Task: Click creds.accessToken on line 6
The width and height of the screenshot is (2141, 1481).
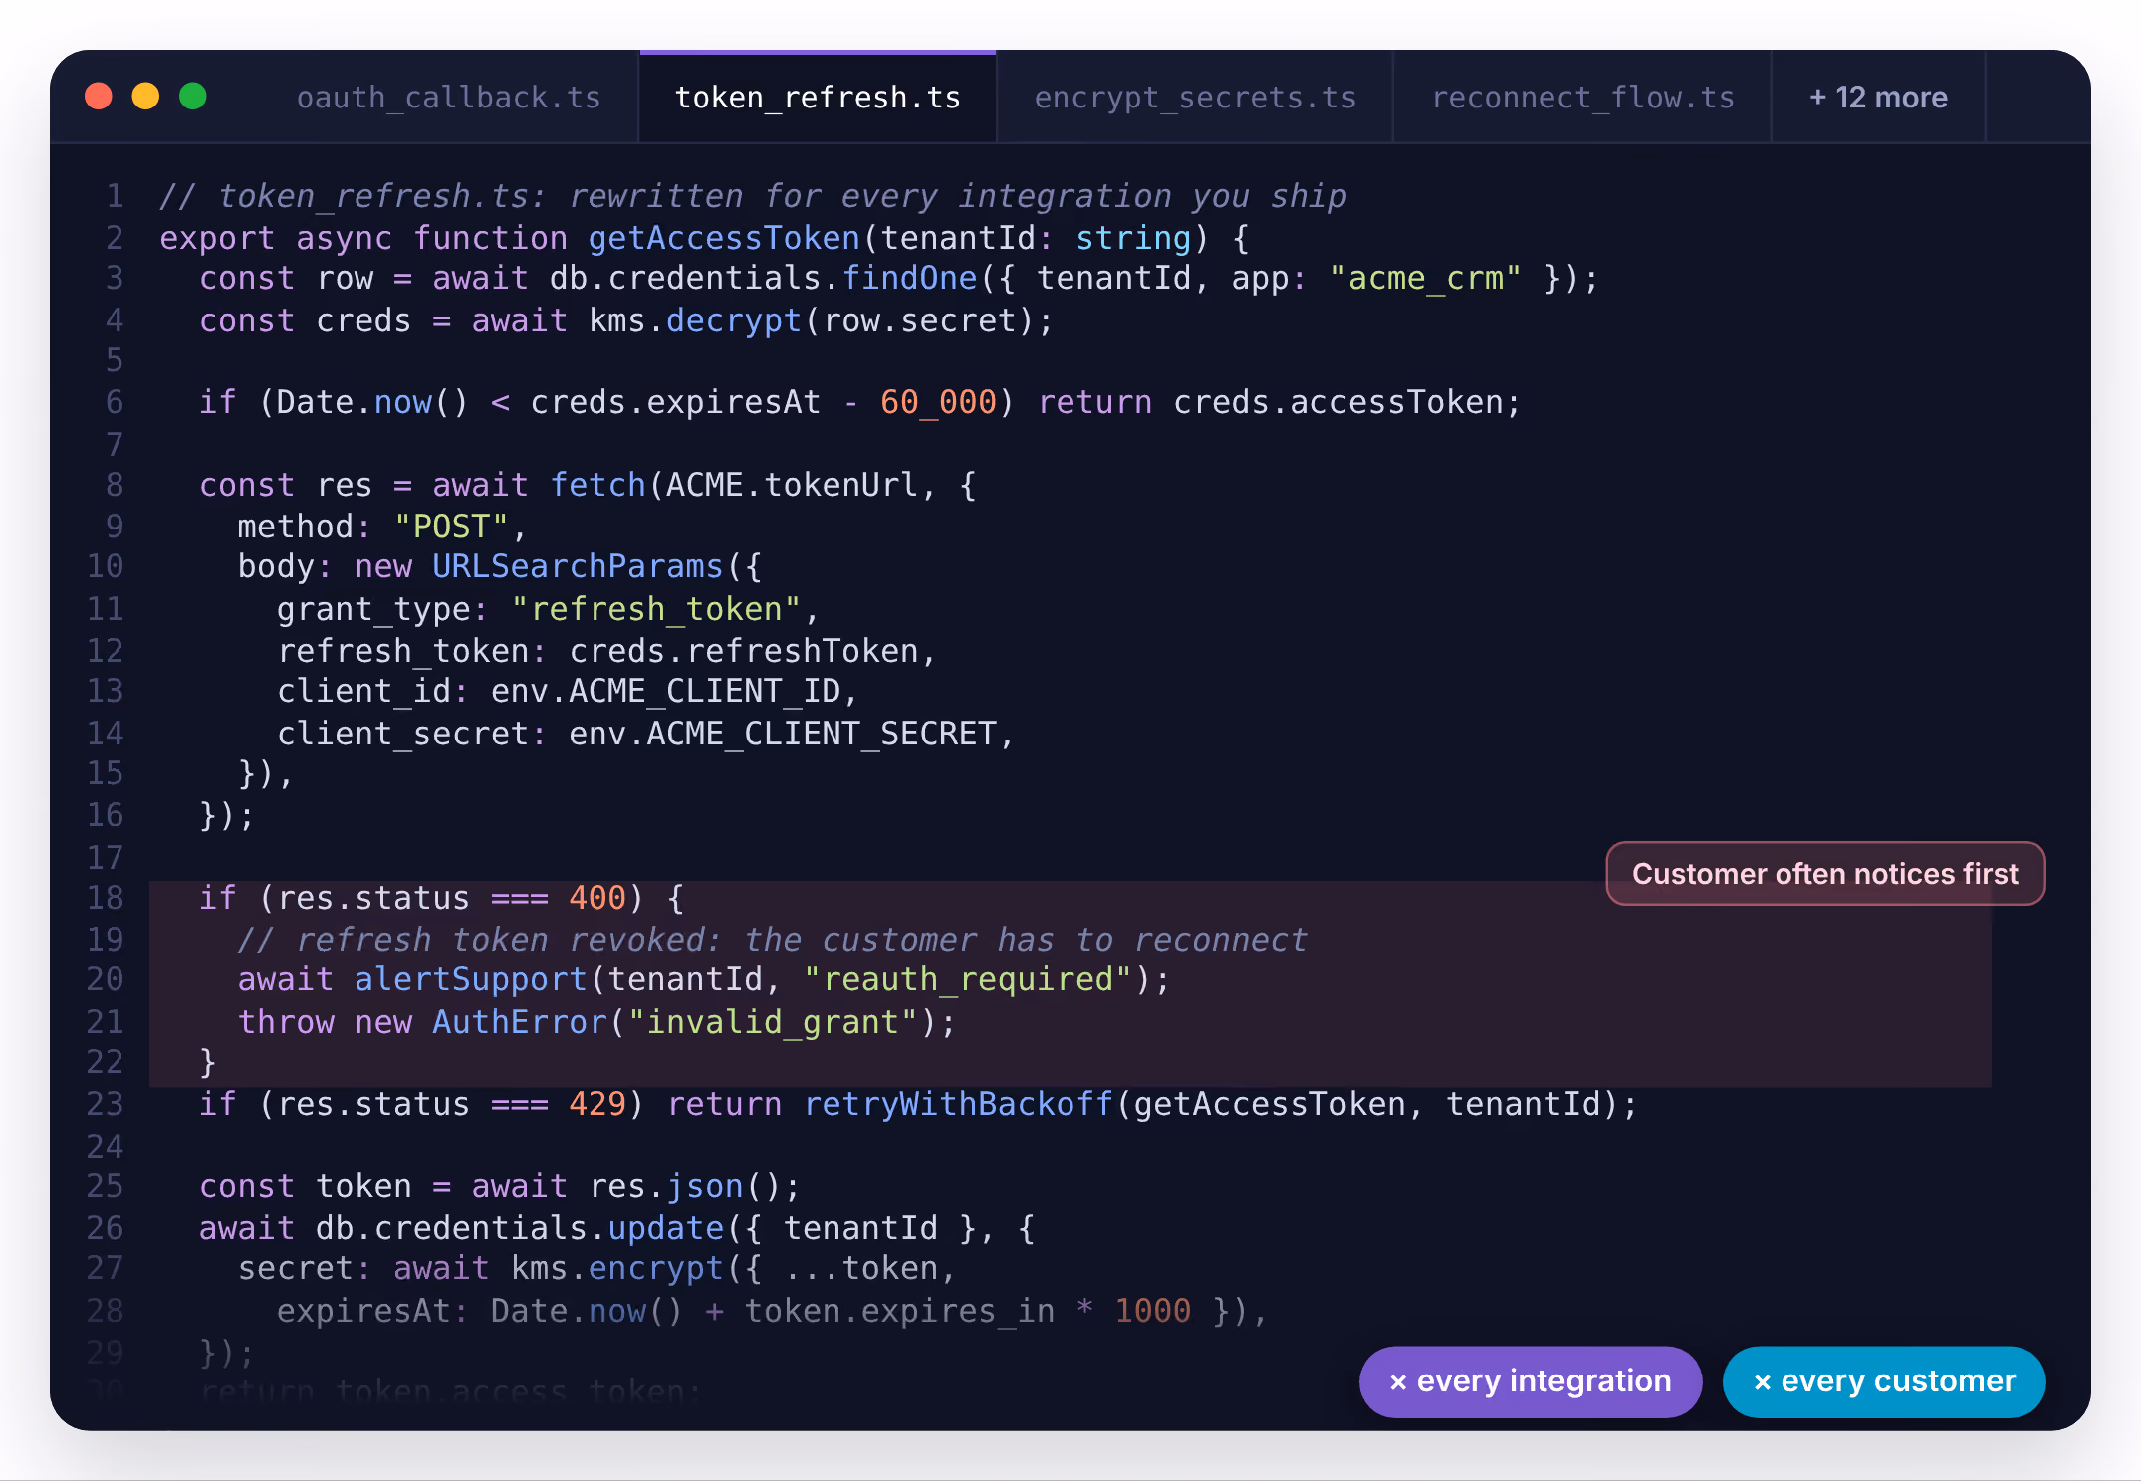Action: [x=1338, y=403]
